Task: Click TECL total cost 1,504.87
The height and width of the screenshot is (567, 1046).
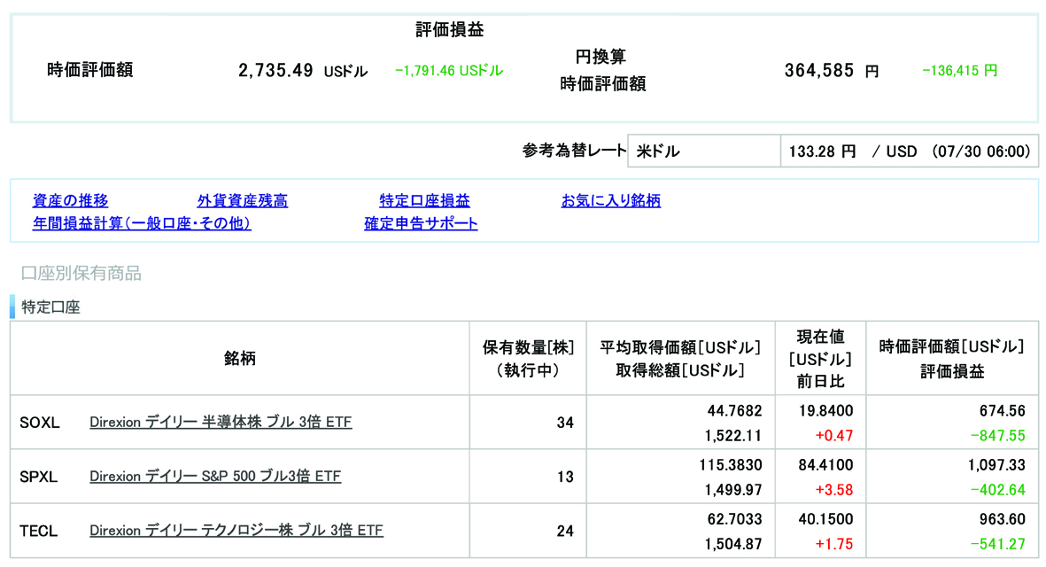Action: (733, 544)
